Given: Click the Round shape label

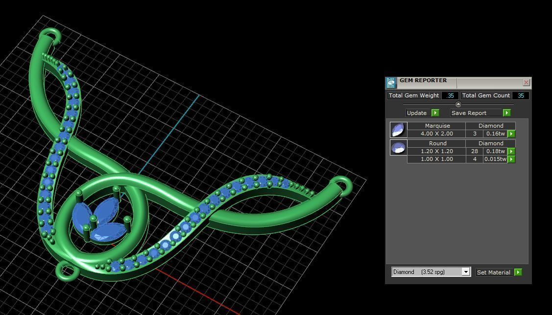Looking at the screenshot, I should (437, 143).
